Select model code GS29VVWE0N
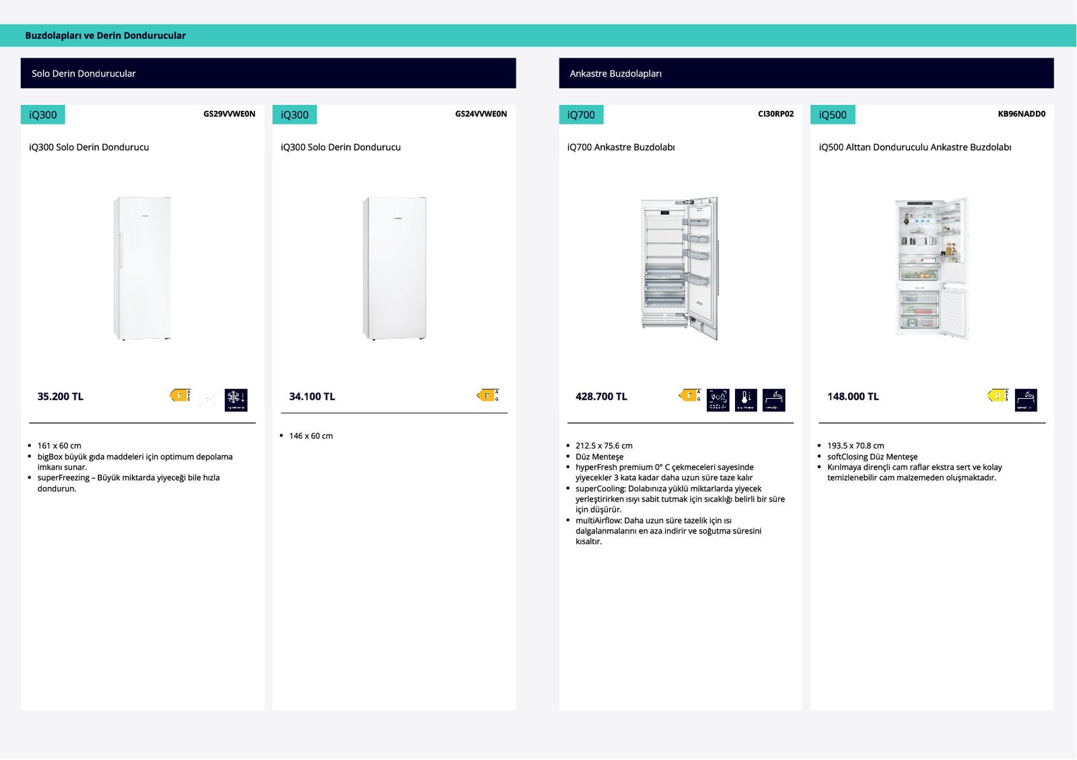 [230, 114]
